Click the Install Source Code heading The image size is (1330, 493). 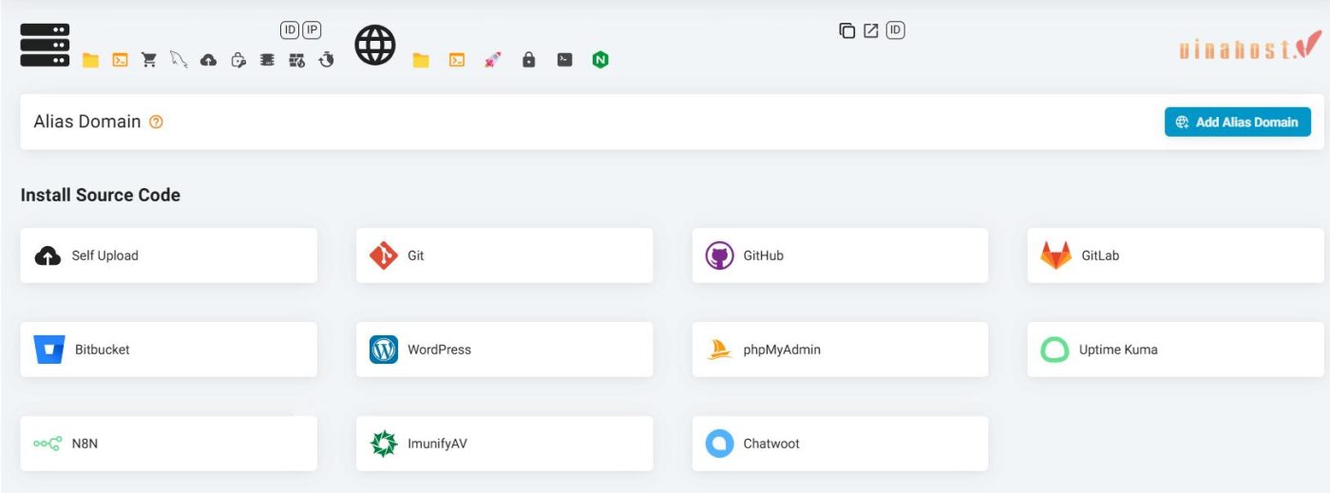[x=101, y=195]
